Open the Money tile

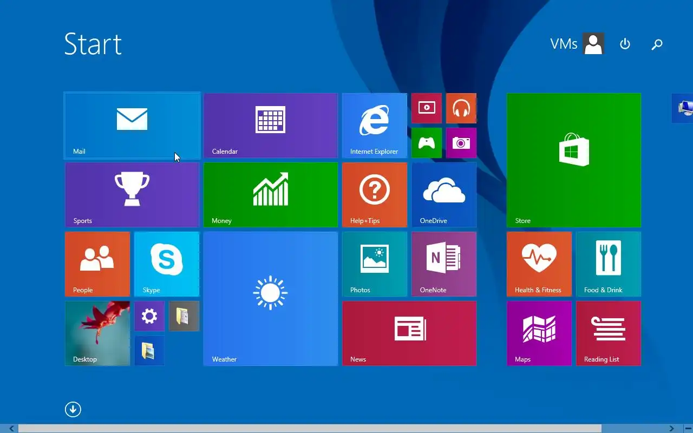[x=271, y=195]
